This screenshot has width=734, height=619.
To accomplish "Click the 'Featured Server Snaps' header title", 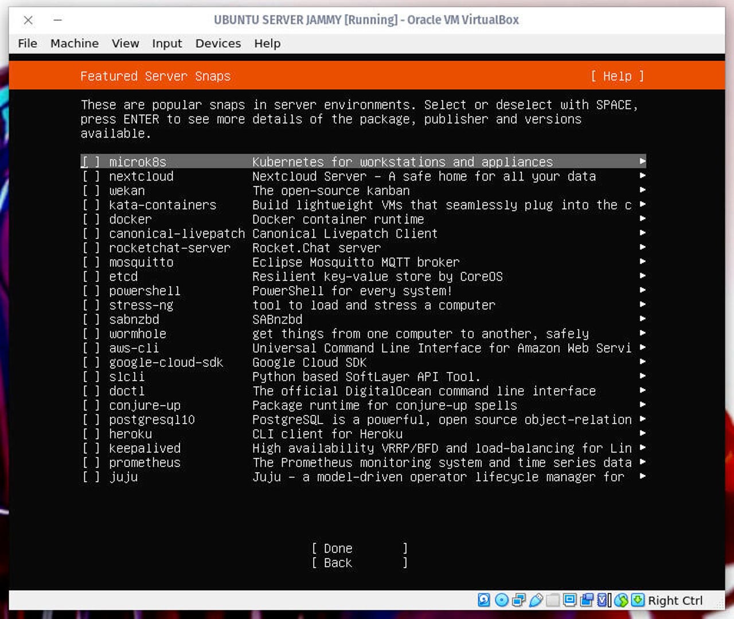I will 155,76.
